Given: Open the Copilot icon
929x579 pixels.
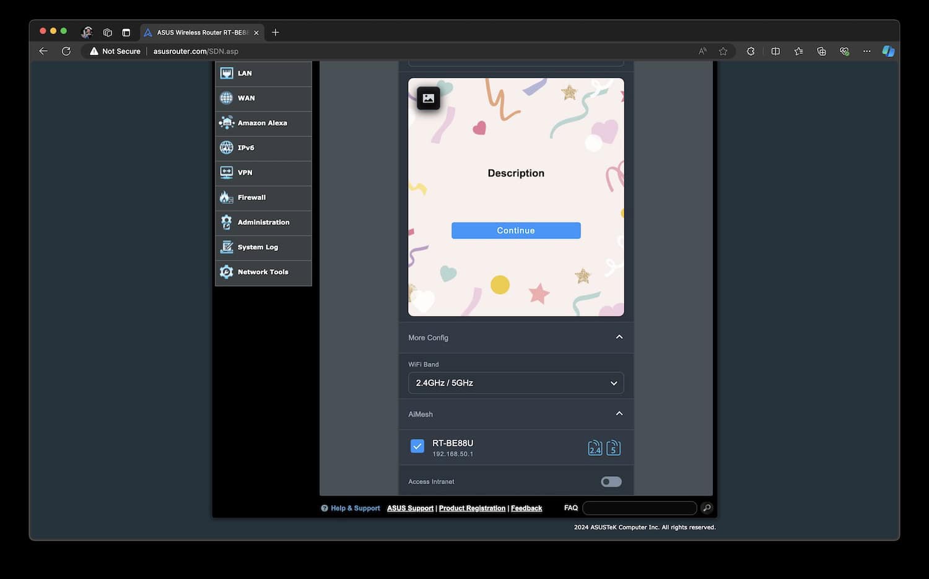Looking at the screenshot, I should click(x=888, y=51).
